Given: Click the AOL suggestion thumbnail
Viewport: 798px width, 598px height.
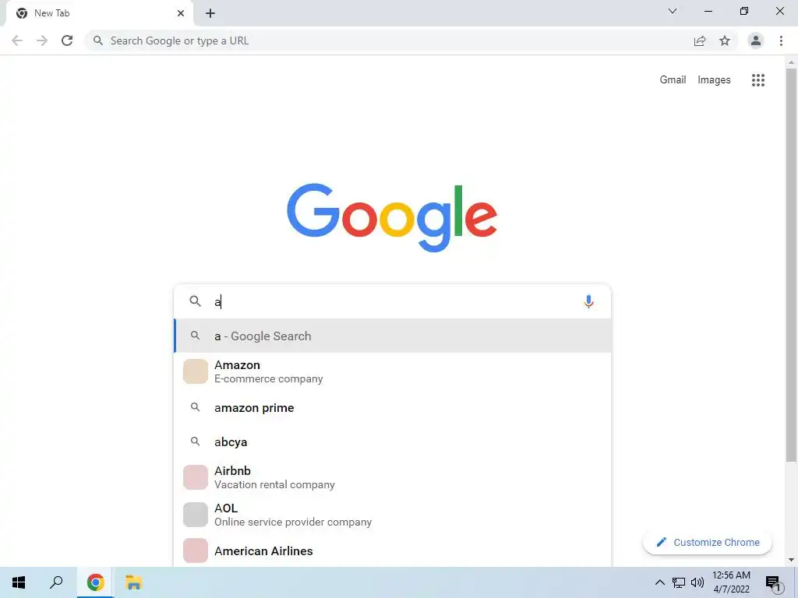Looking at the screenshot, I should pyautogui.click(x=196, y=515).
